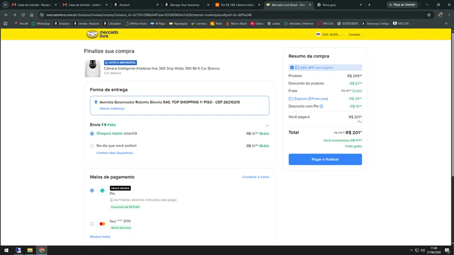Click the Chrome apps grid icon
This screenshot has width=454, height=255.
pos(5,23)
